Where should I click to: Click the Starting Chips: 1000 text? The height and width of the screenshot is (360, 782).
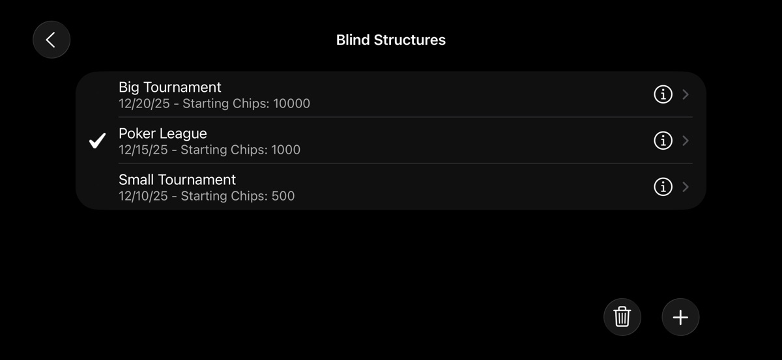tap(240, 150)
